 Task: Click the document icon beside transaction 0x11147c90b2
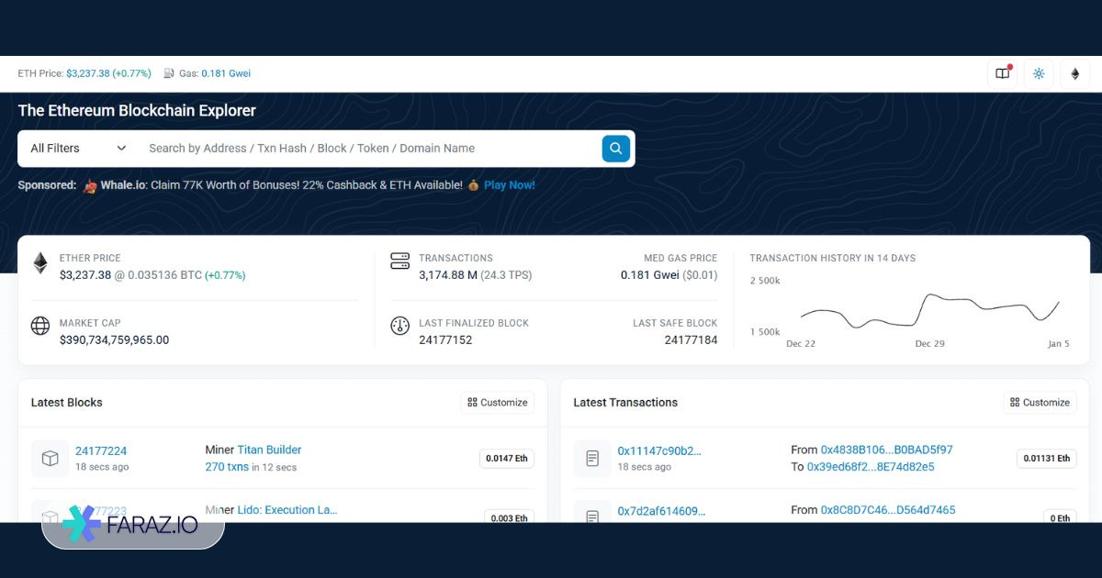592,457
